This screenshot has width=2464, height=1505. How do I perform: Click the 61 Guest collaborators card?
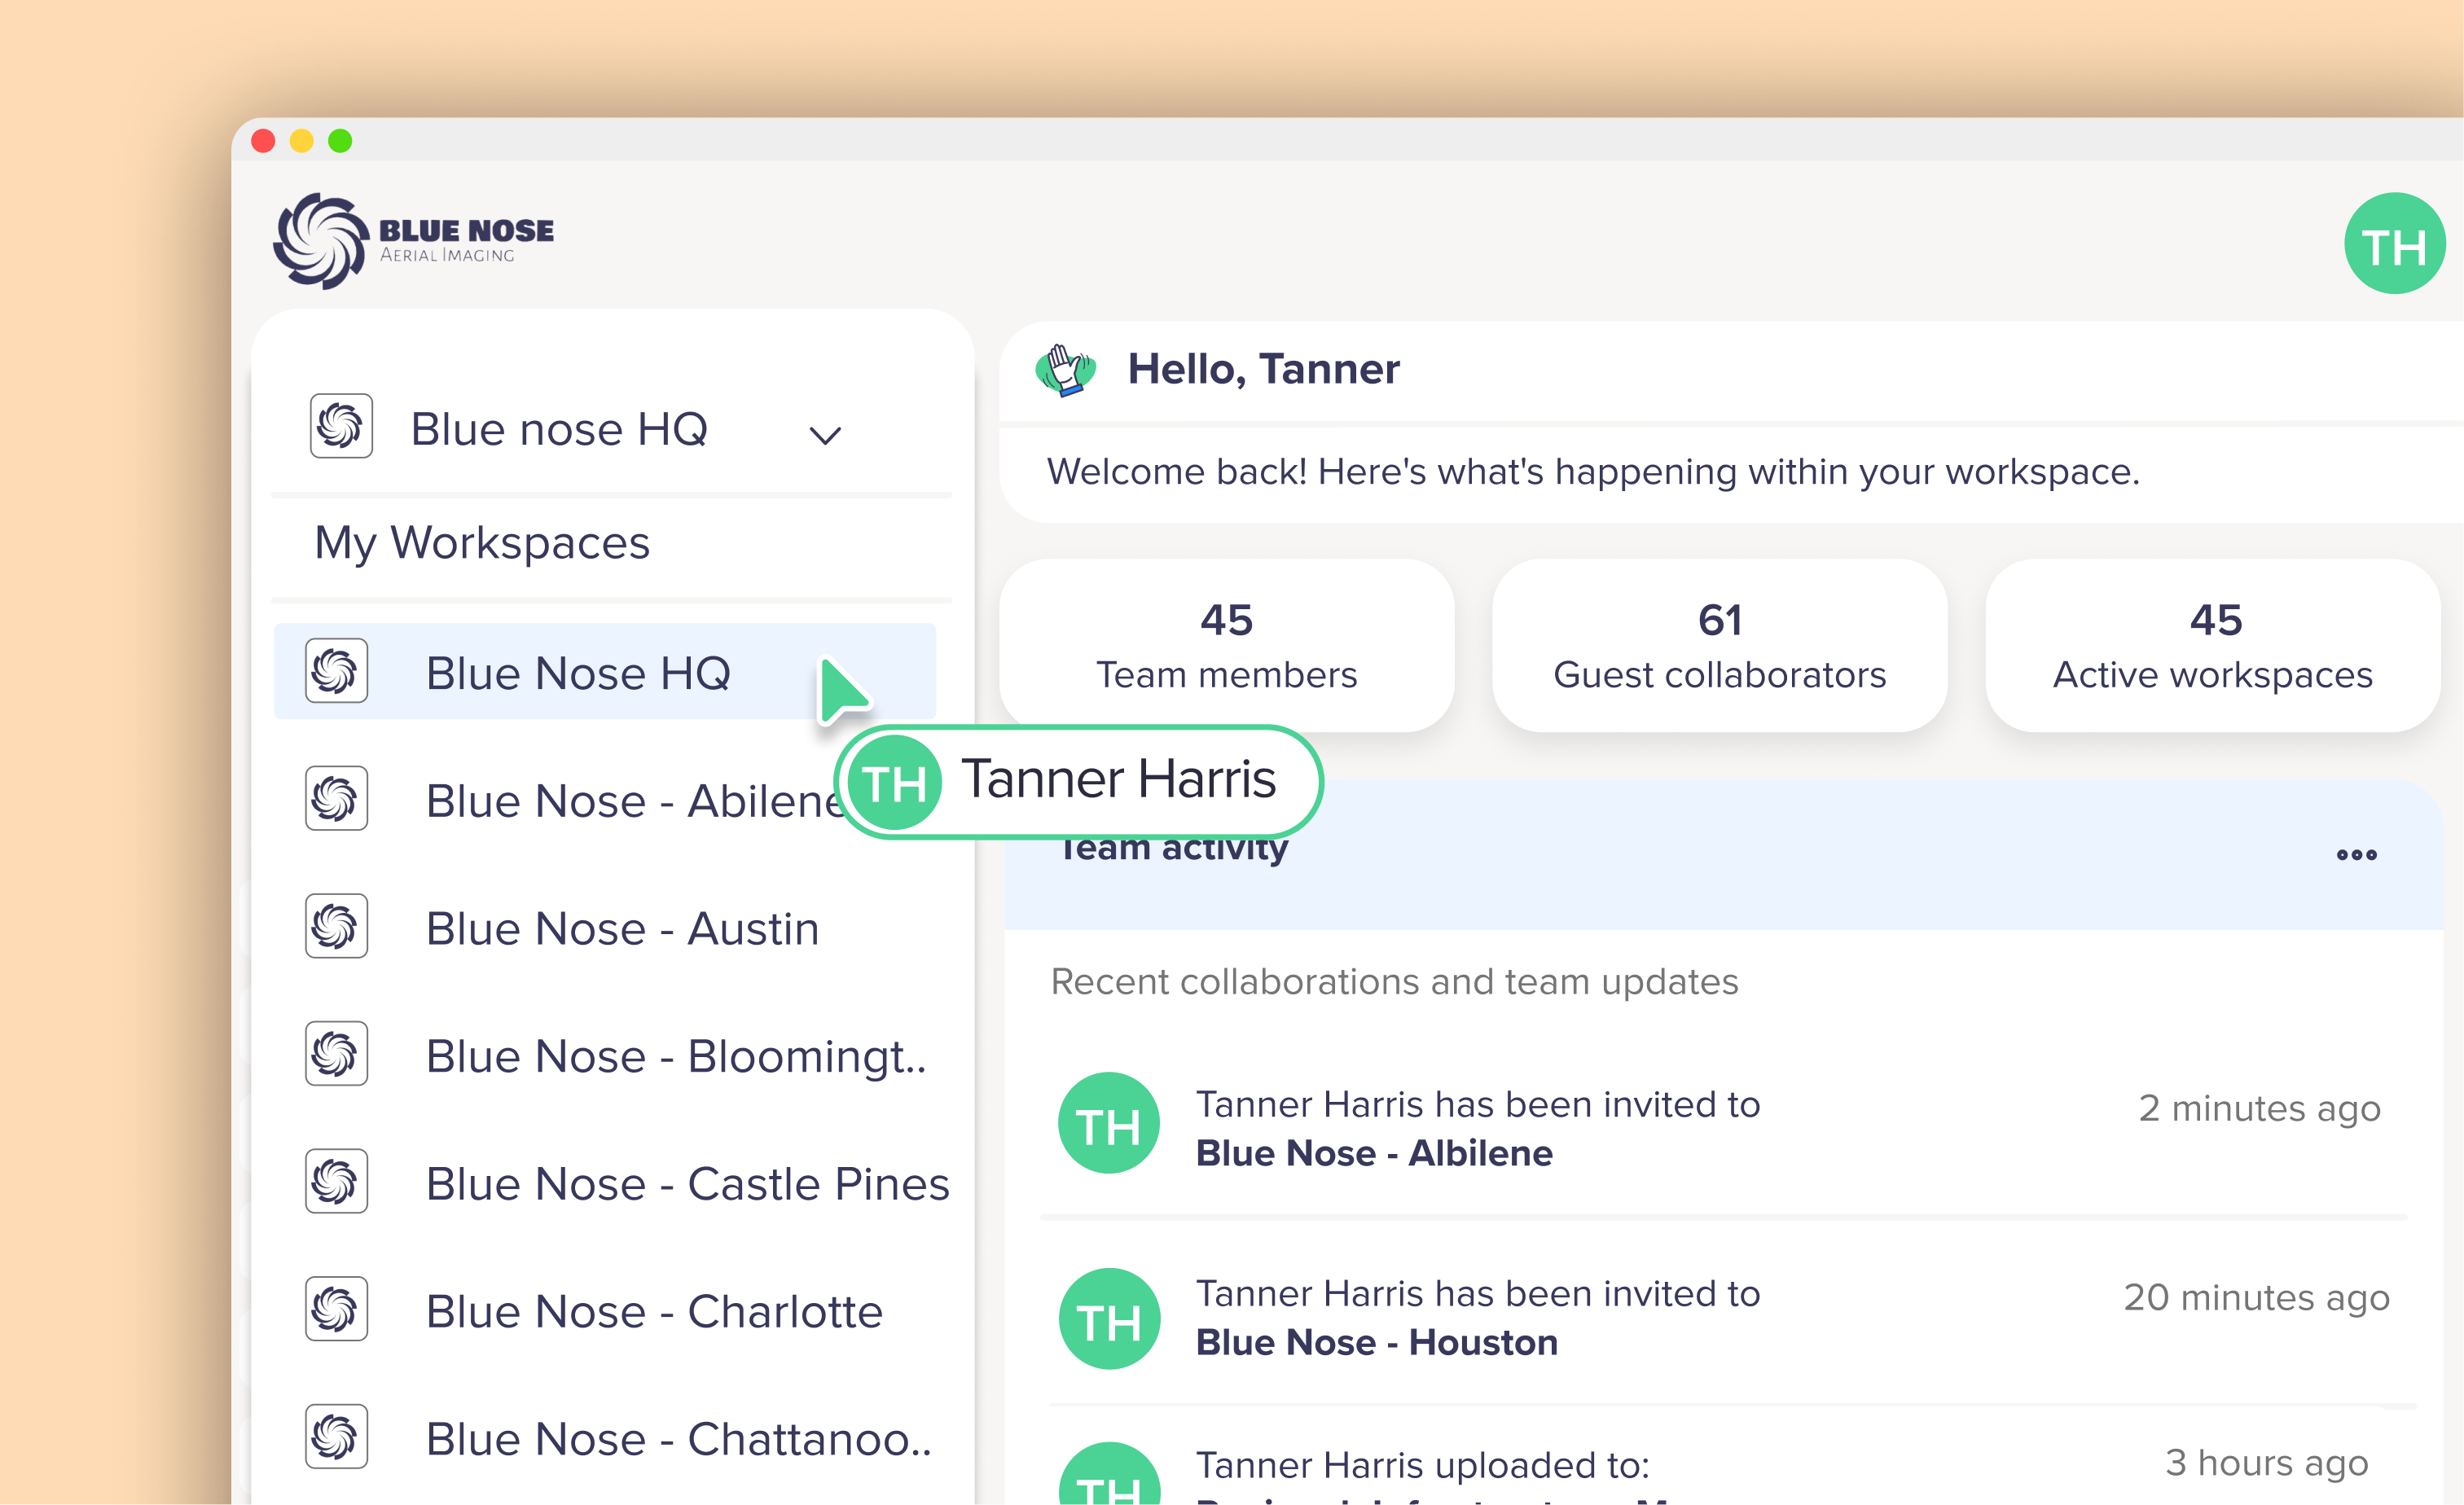coord(1719,646)
